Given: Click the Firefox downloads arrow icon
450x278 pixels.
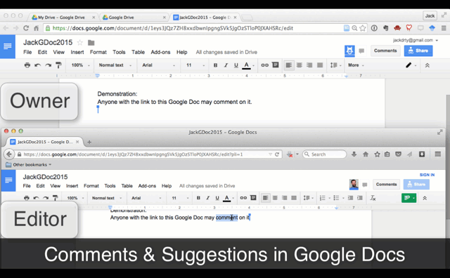Looking at the screenshot, I should pos(354,154).
